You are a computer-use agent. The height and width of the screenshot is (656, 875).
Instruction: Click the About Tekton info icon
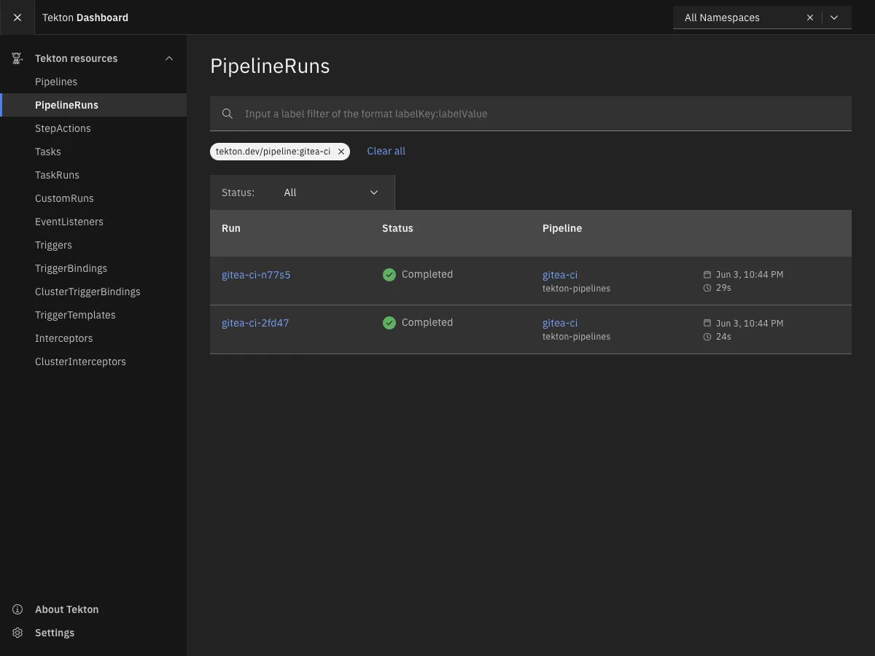pyautogui.click(x=17, y=609)
